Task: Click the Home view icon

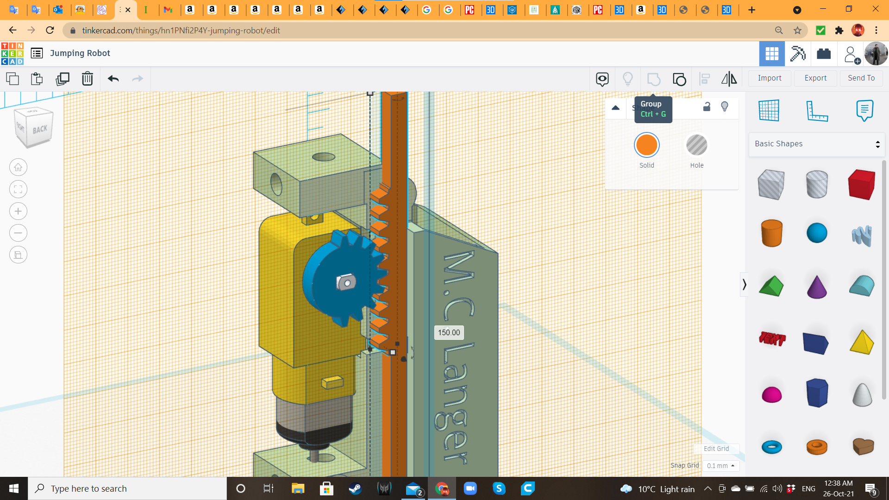Action: [18, 167]
